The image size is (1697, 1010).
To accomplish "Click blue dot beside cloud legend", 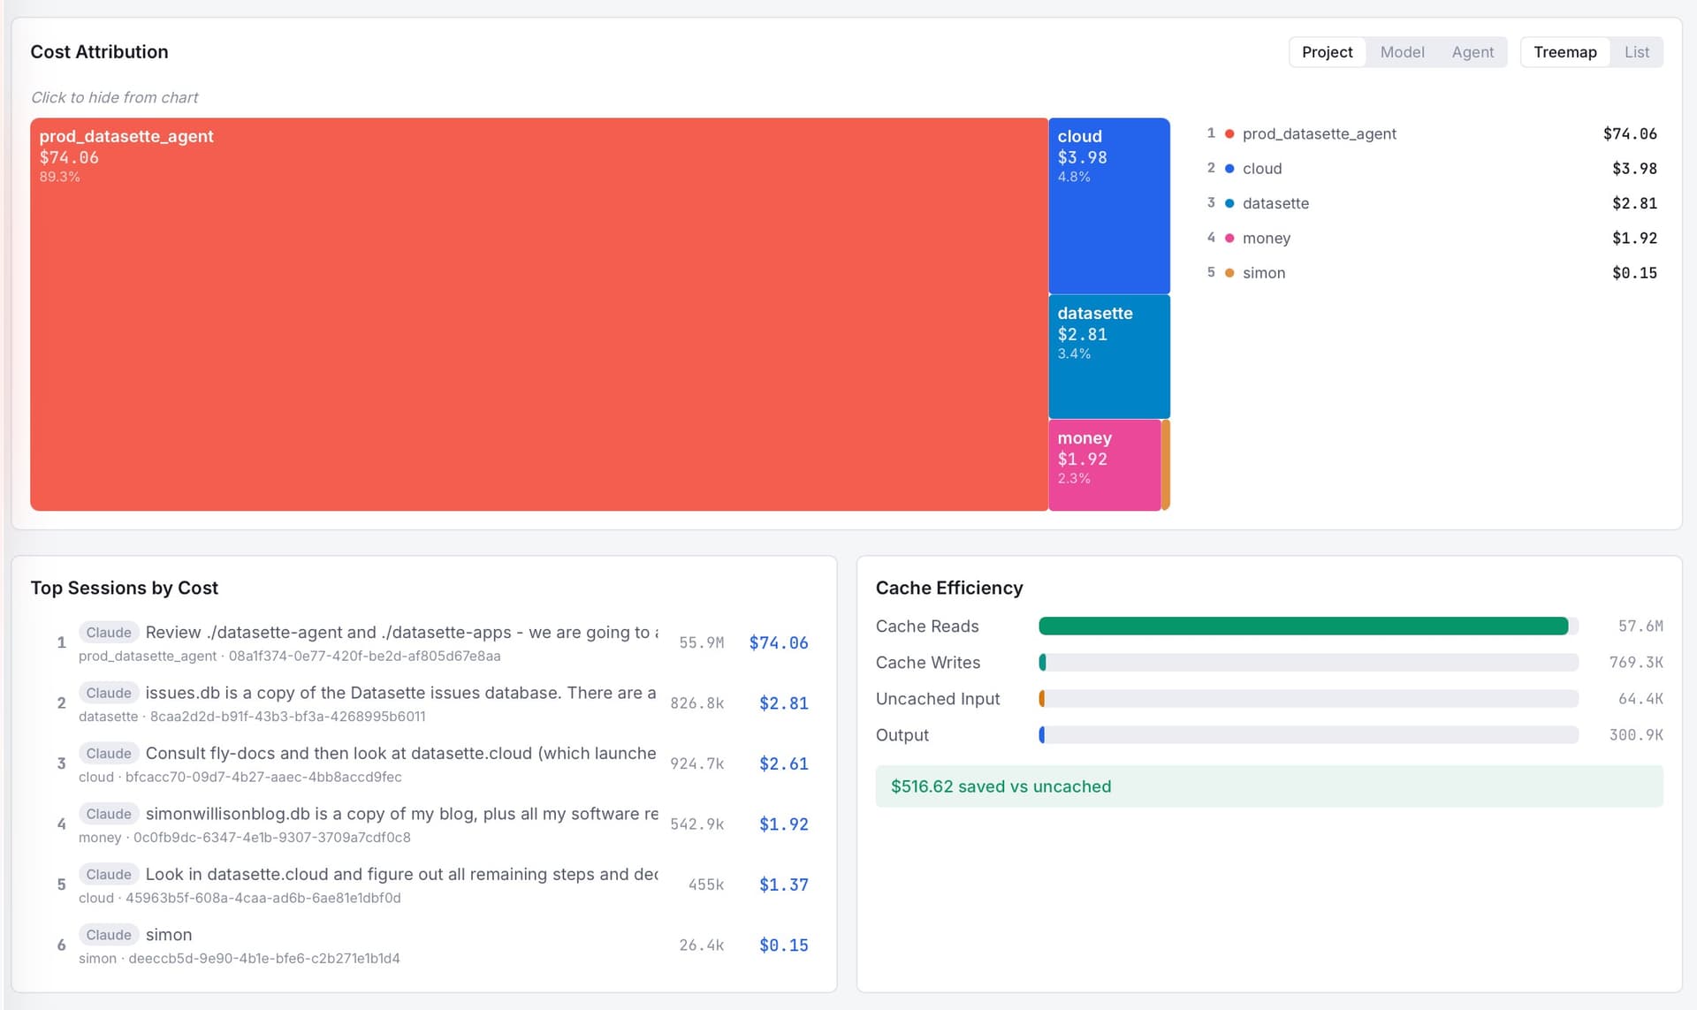I will click(x=1229, y=168).
